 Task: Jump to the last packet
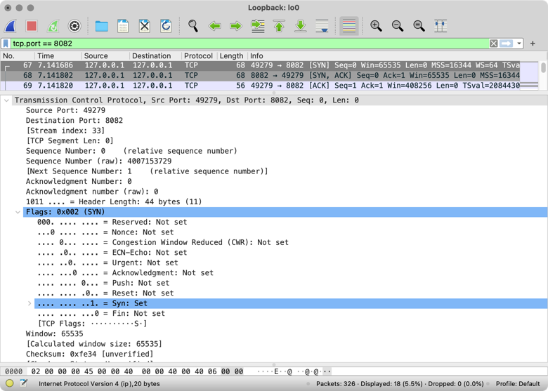[301, 26]
